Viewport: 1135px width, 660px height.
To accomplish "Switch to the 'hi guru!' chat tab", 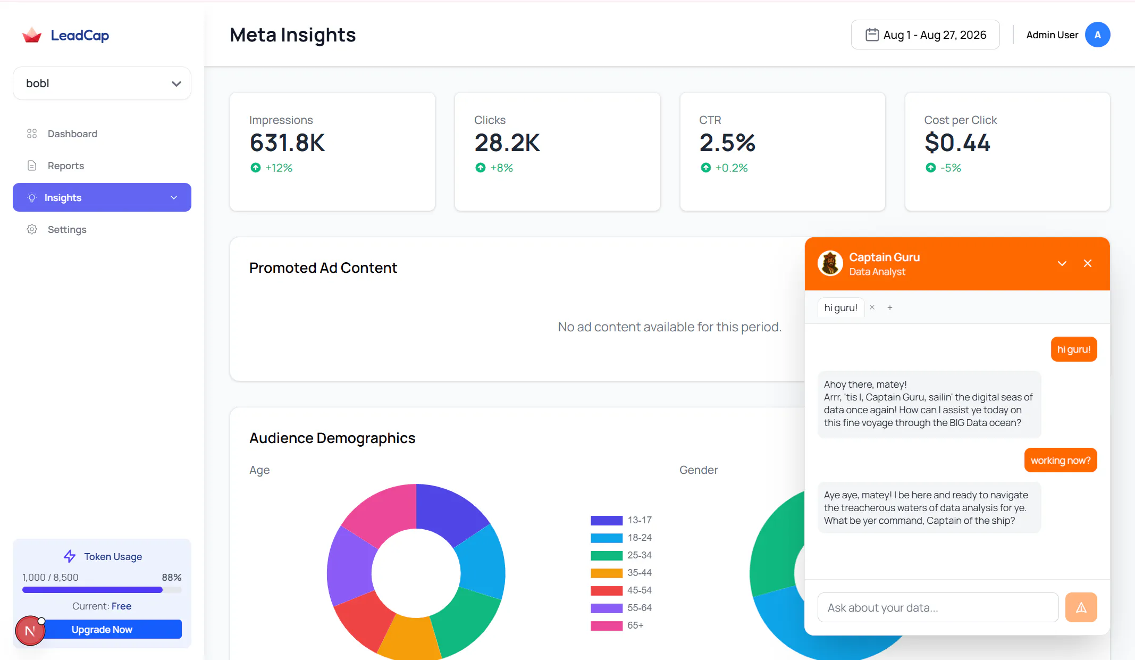I will [840, 307].
